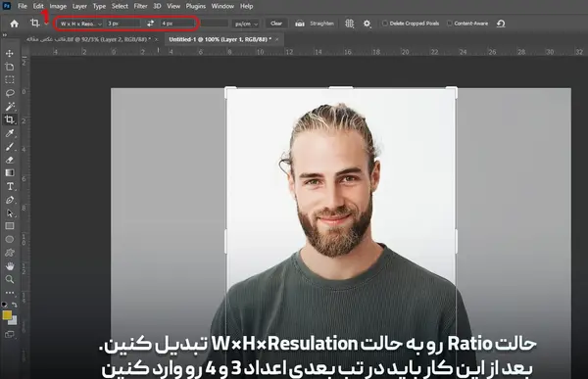Select the Lasso tool
The width and height of the screenshot is (588, 379).
pyautogui.click(x=10, y=93)
